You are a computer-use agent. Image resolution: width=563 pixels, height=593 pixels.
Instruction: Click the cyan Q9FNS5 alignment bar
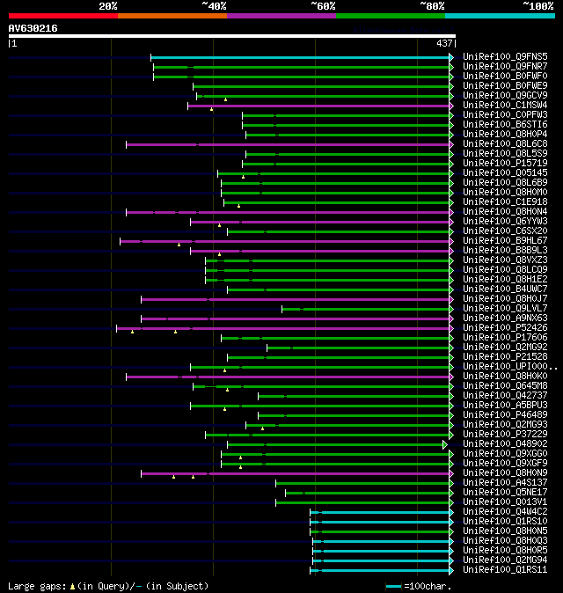(x=300, y=57)
